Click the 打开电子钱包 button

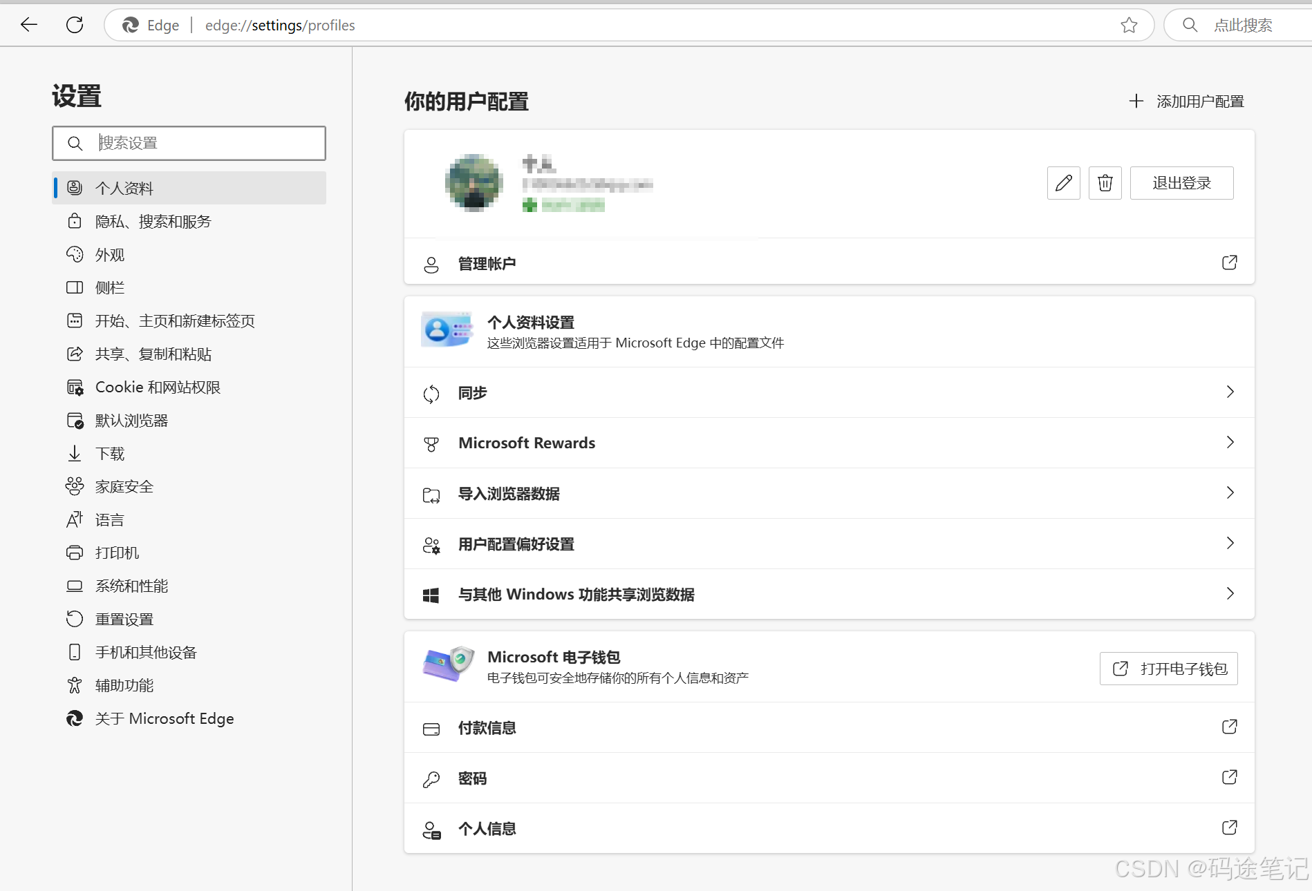(1168, 669)
